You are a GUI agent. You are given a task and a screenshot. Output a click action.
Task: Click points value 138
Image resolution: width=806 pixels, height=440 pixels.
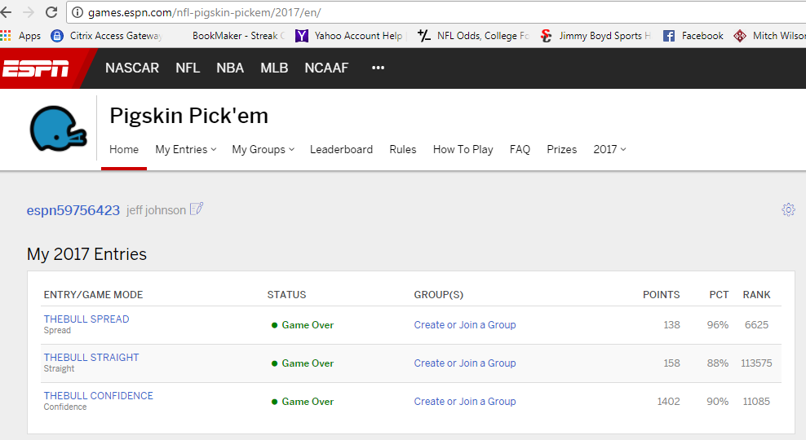671,325
